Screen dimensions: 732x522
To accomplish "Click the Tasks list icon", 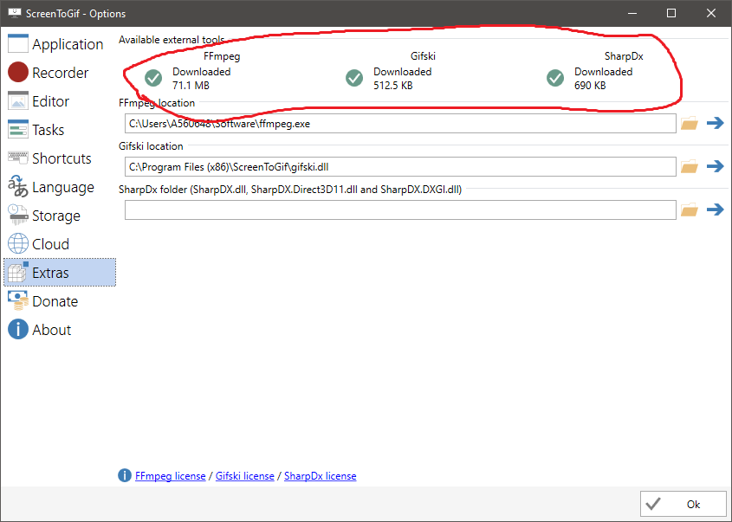I will [18, 129].
